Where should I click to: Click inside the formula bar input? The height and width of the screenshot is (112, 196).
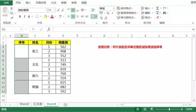tap(123, 29)
